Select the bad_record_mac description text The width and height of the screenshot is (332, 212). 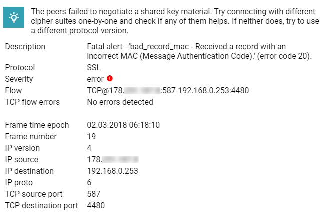[x=199, y=51]
